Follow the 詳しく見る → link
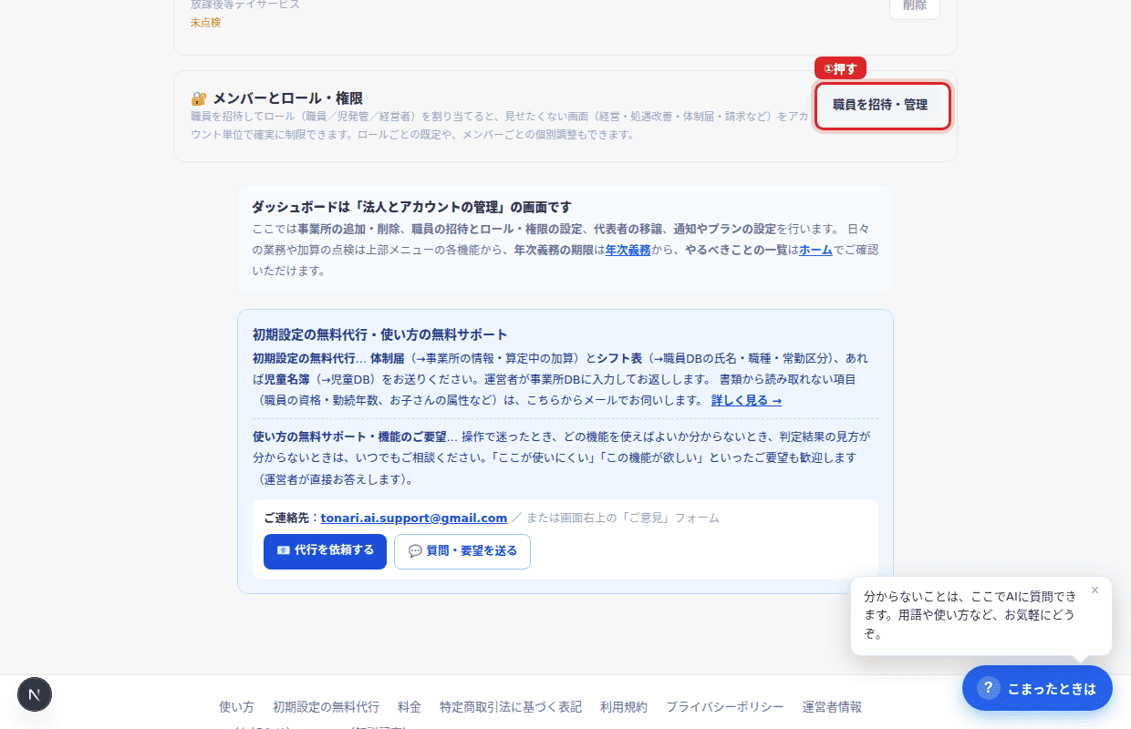Screen dimensions: 1131x729 pos(746,401)
